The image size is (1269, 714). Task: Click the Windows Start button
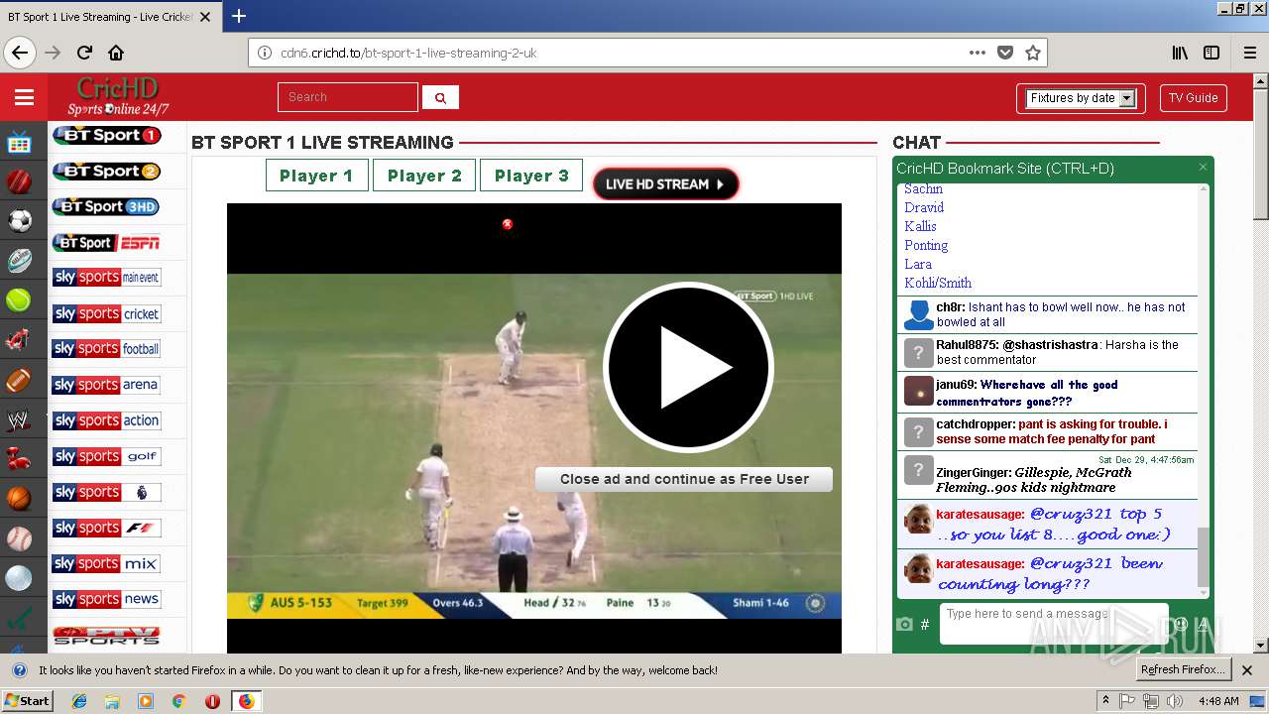click(x=27, y=700)
